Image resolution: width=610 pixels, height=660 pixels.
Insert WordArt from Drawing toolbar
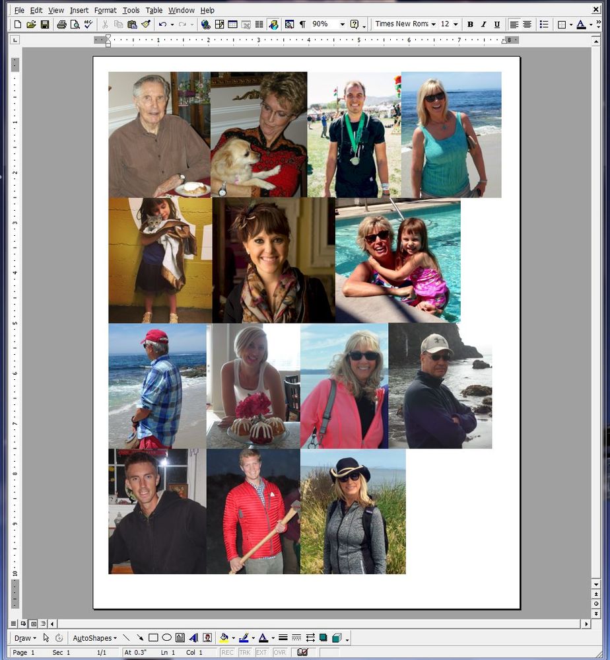(x=193, y=638)
